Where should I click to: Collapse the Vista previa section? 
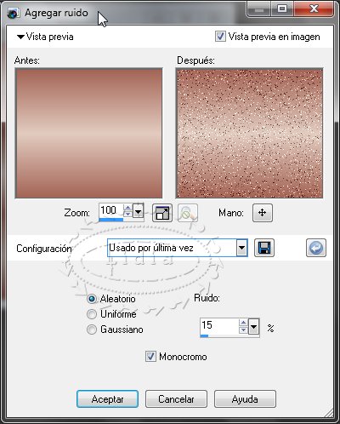(20, 37)
